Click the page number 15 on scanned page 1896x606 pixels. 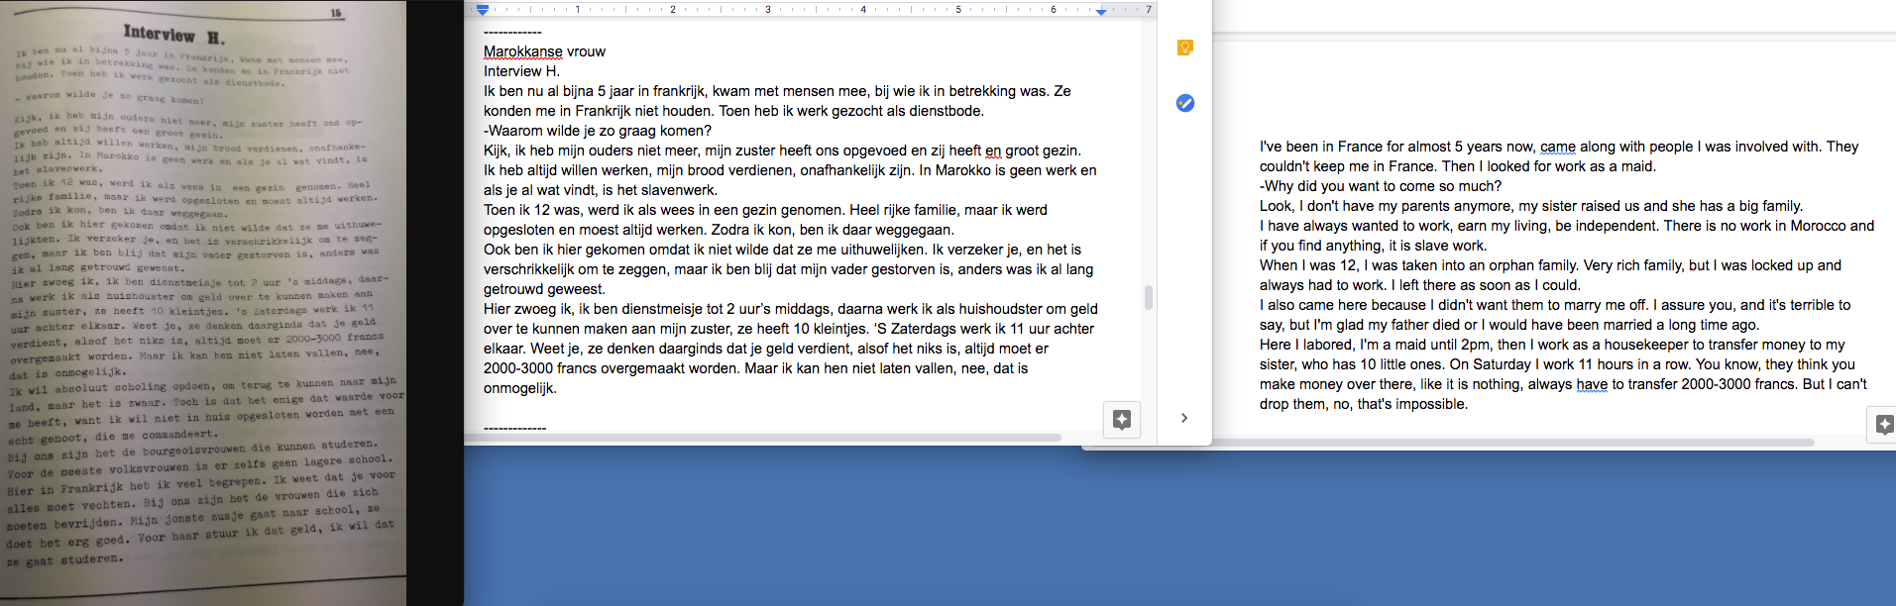[x=336, y=13]
